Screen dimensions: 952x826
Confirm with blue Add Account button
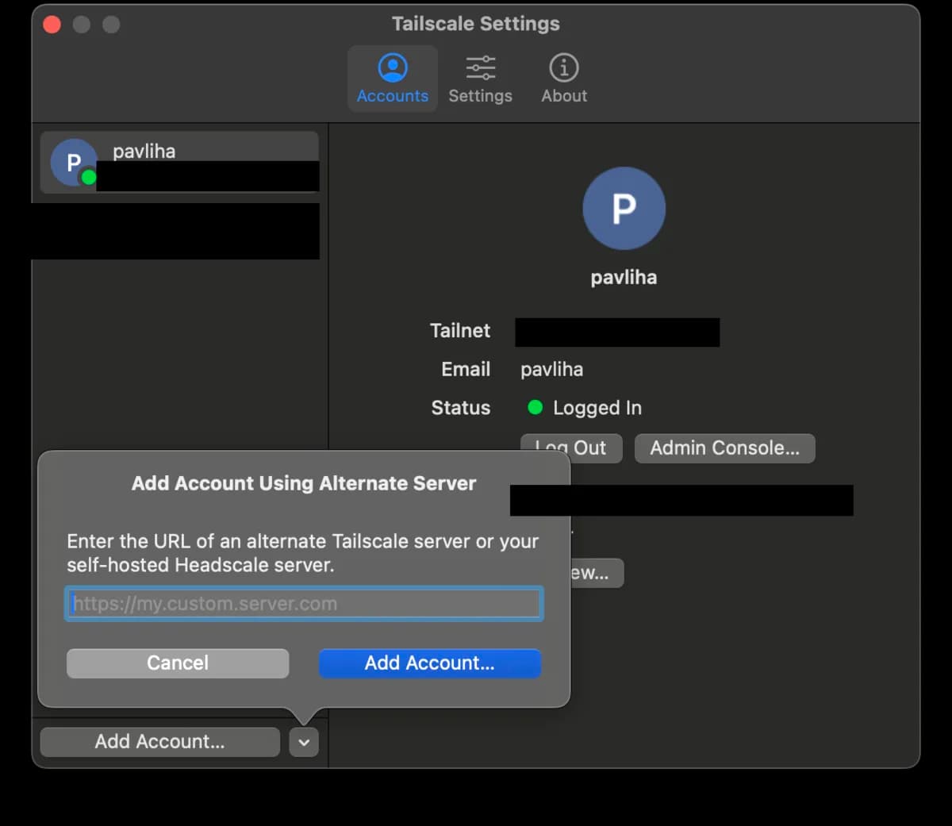[430, 663]
